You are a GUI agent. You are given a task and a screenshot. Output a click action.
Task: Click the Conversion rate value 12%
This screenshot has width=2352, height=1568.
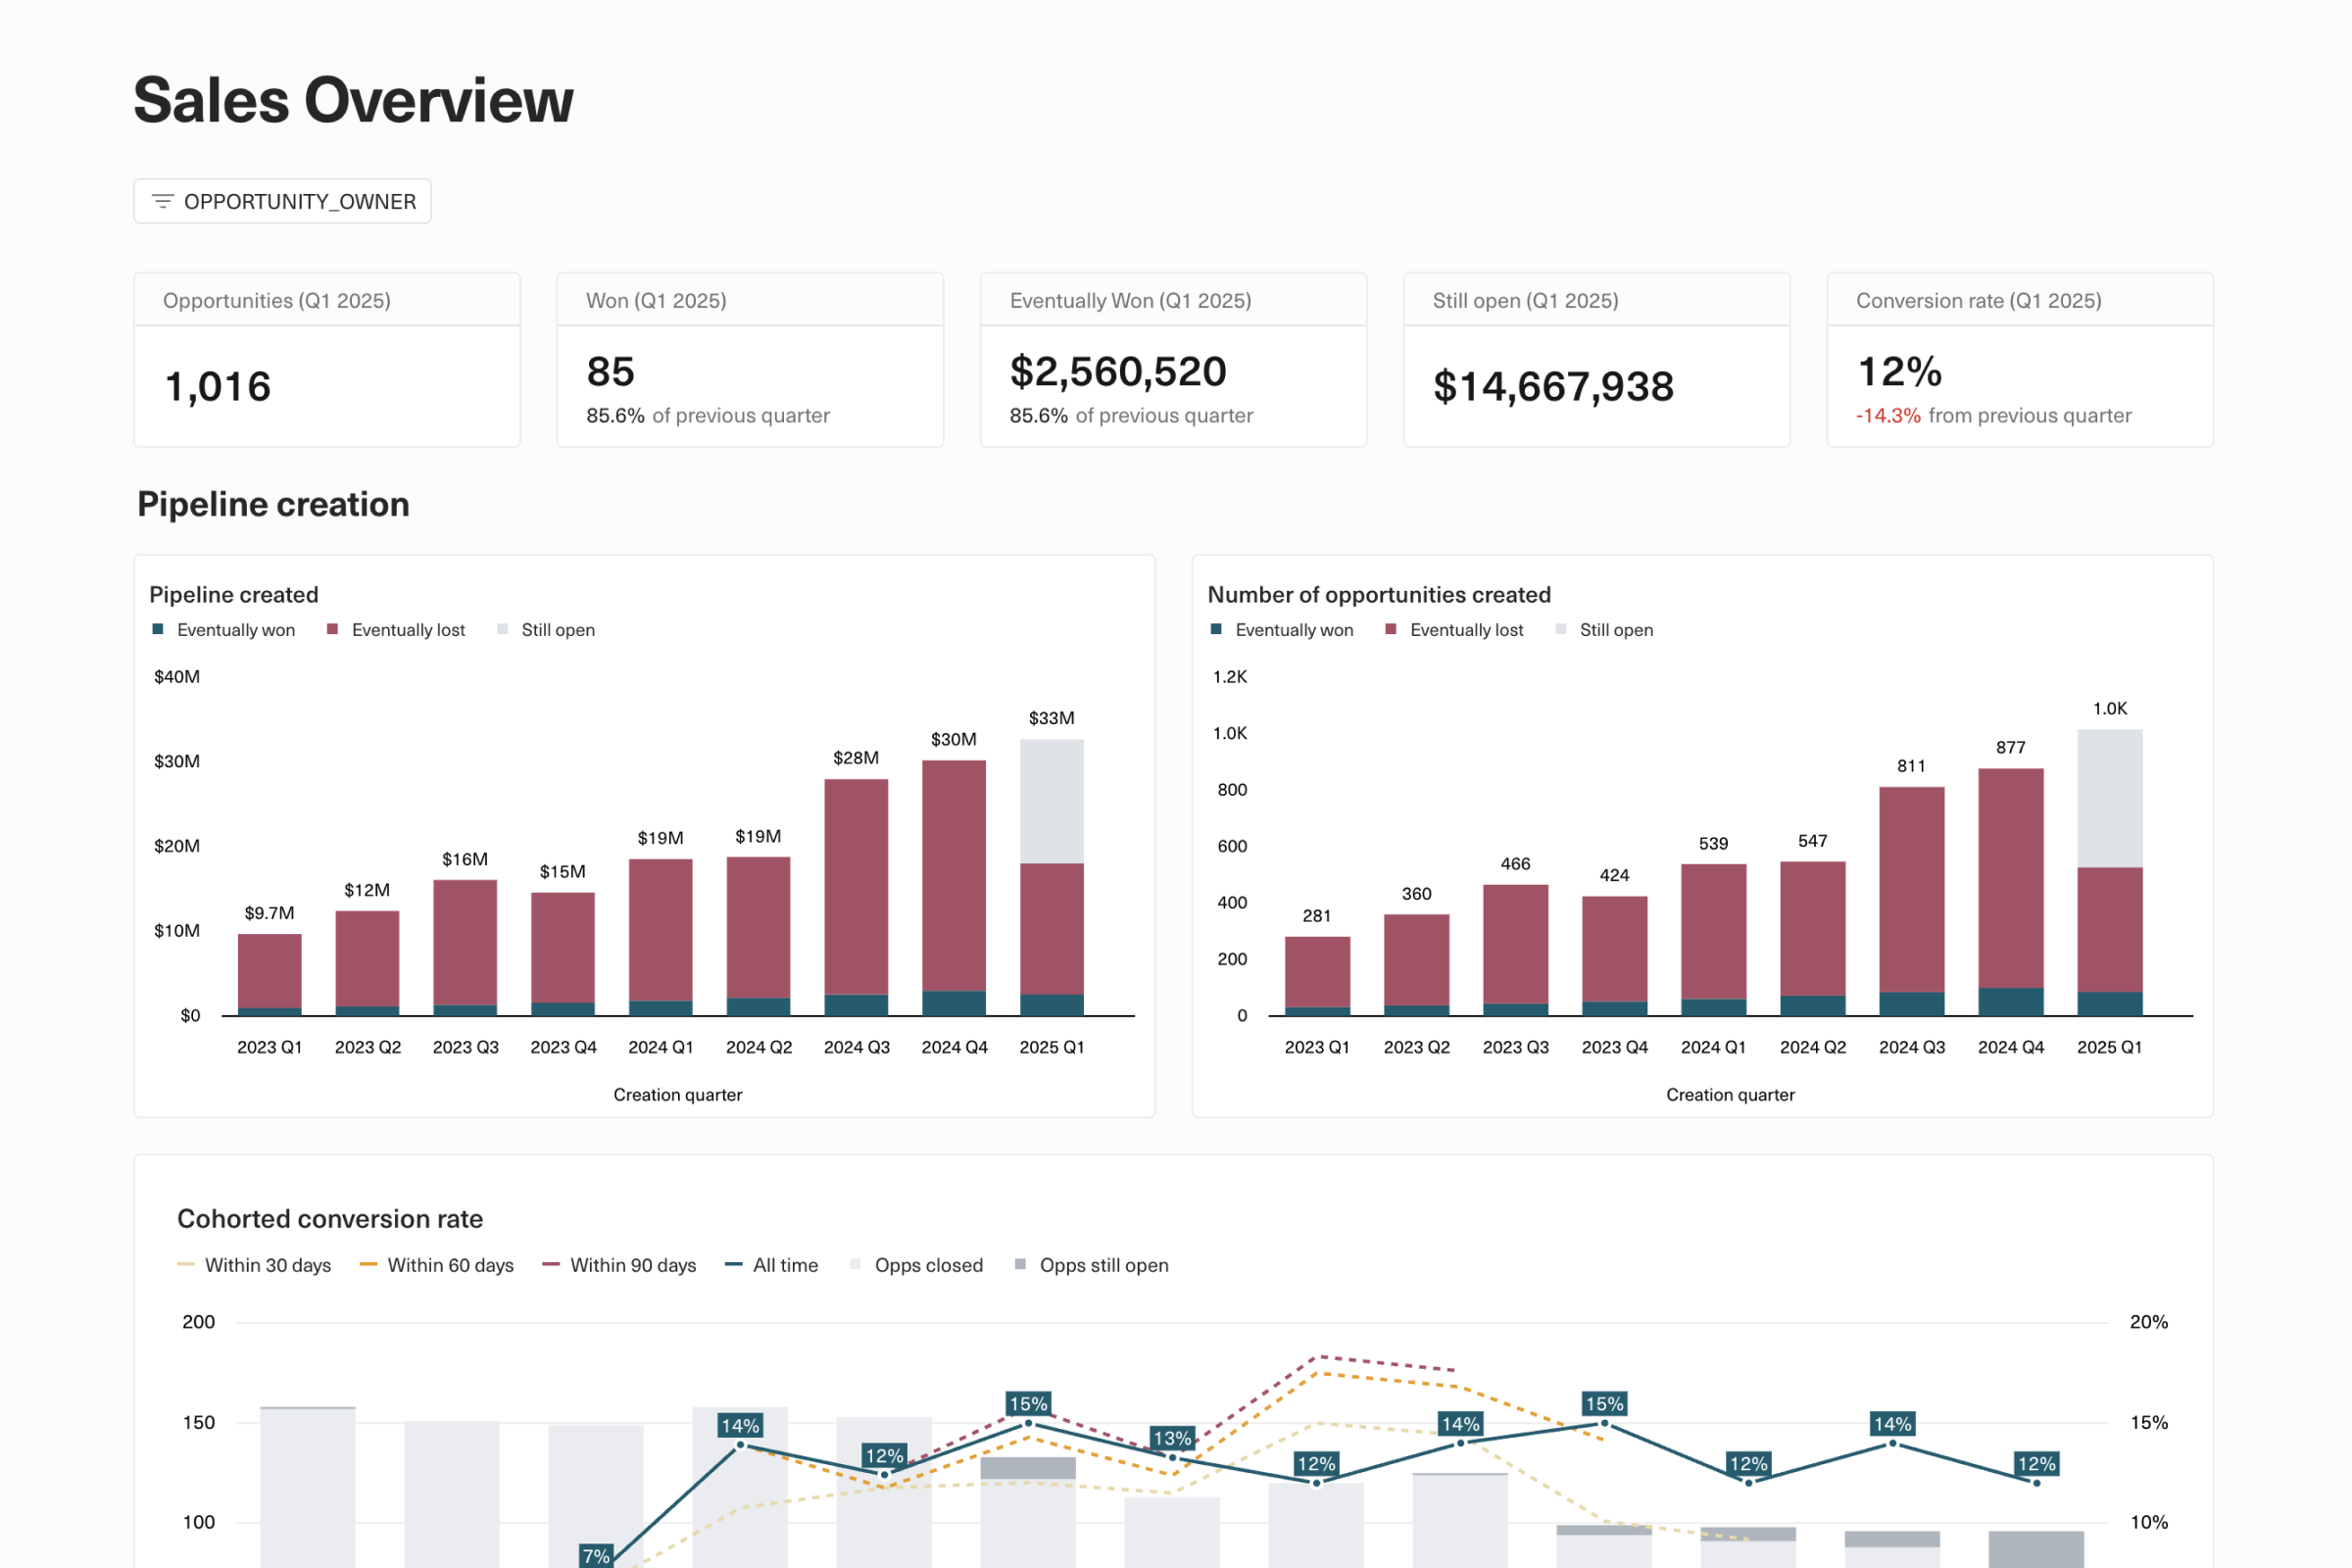coord(1899,372)
